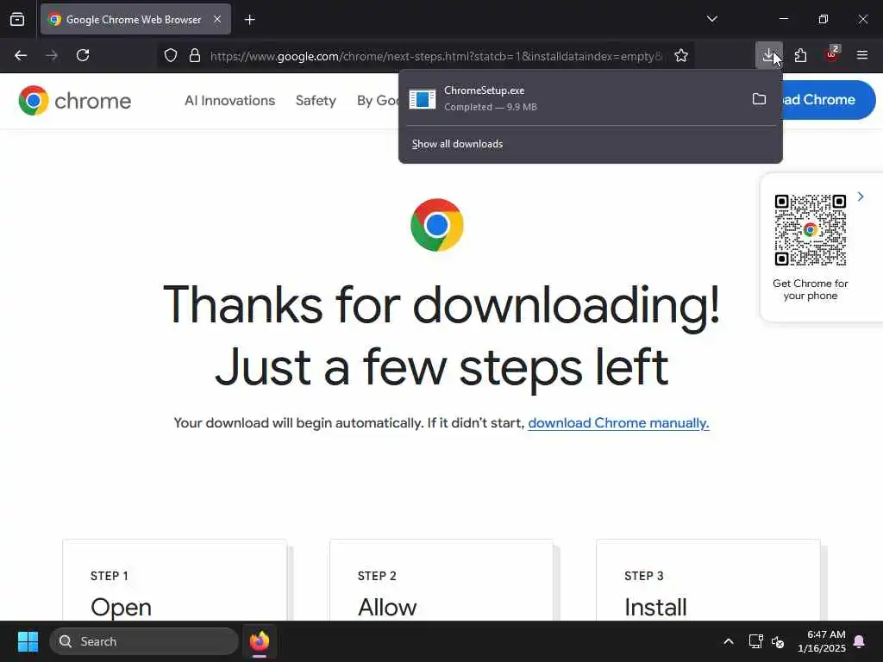Click Get Chrome for your phone text
Image resolution: width=883 pixels, height=662 pixels.
coord(811,290)
